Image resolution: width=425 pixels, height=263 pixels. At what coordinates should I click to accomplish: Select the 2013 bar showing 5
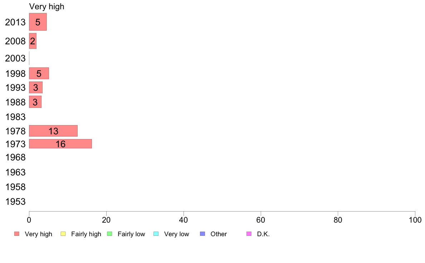pos(38,22)
